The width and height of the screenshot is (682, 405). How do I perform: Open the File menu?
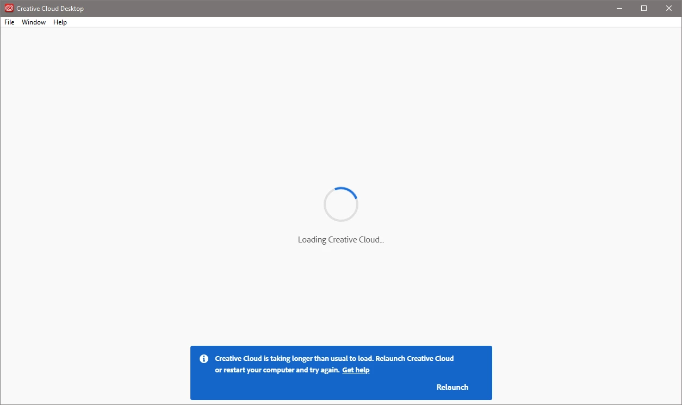(9, 22)
